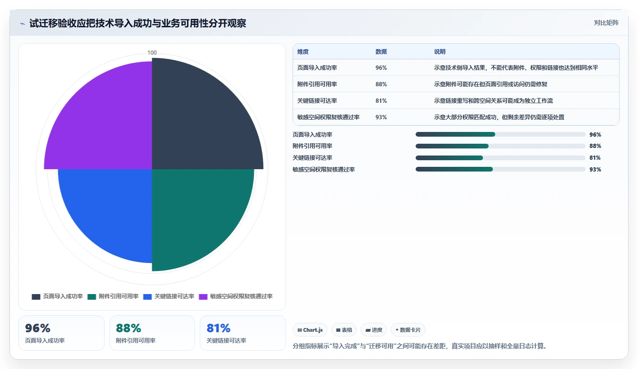The image size is (638, 369).
Task: Open the 81% 关键链接可达率 stat card
Action: click(x=243, y=333)
